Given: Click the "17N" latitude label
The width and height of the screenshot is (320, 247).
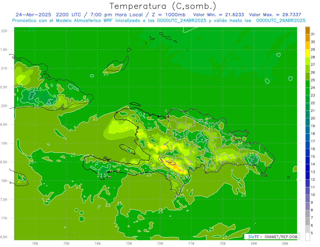Looking at the screenshot, I should (x=4, y=218).
